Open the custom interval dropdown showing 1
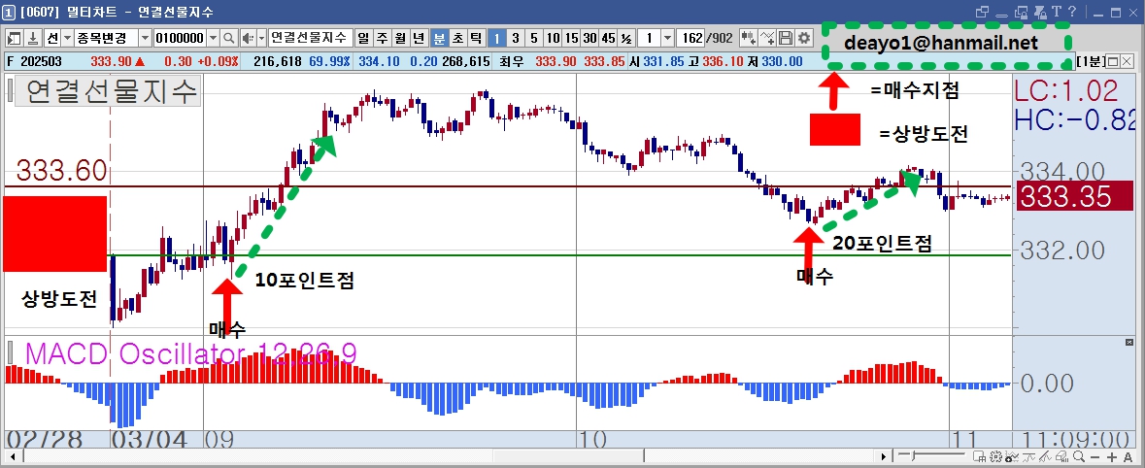The image size is (1145, 468). 667,38
